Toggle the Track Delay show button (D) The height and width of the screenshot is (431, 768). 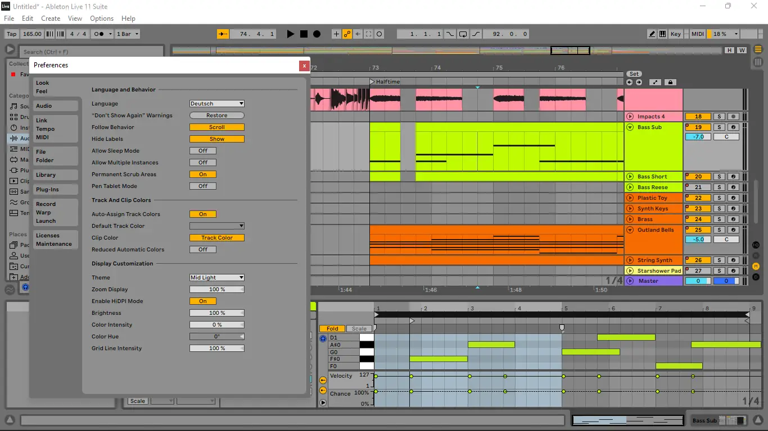pyautogui.click(x=756, y=277)
